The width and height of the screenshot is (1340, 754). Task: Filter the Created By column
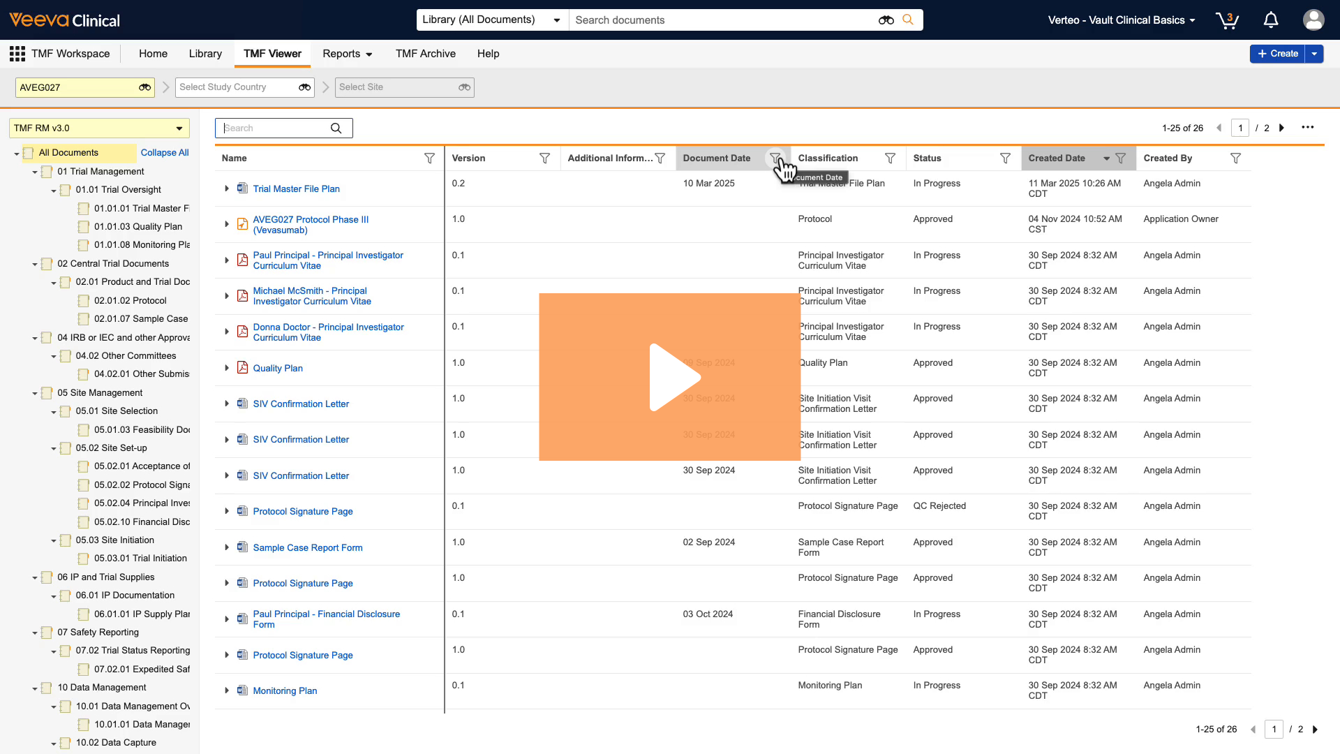tap(1235, 158)
